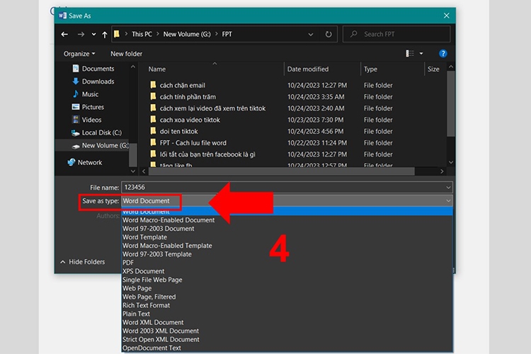Click the sidebar scroll down arrow
Image resolution: width=531 pixels, height=354 pixels.
click(133, 171)
